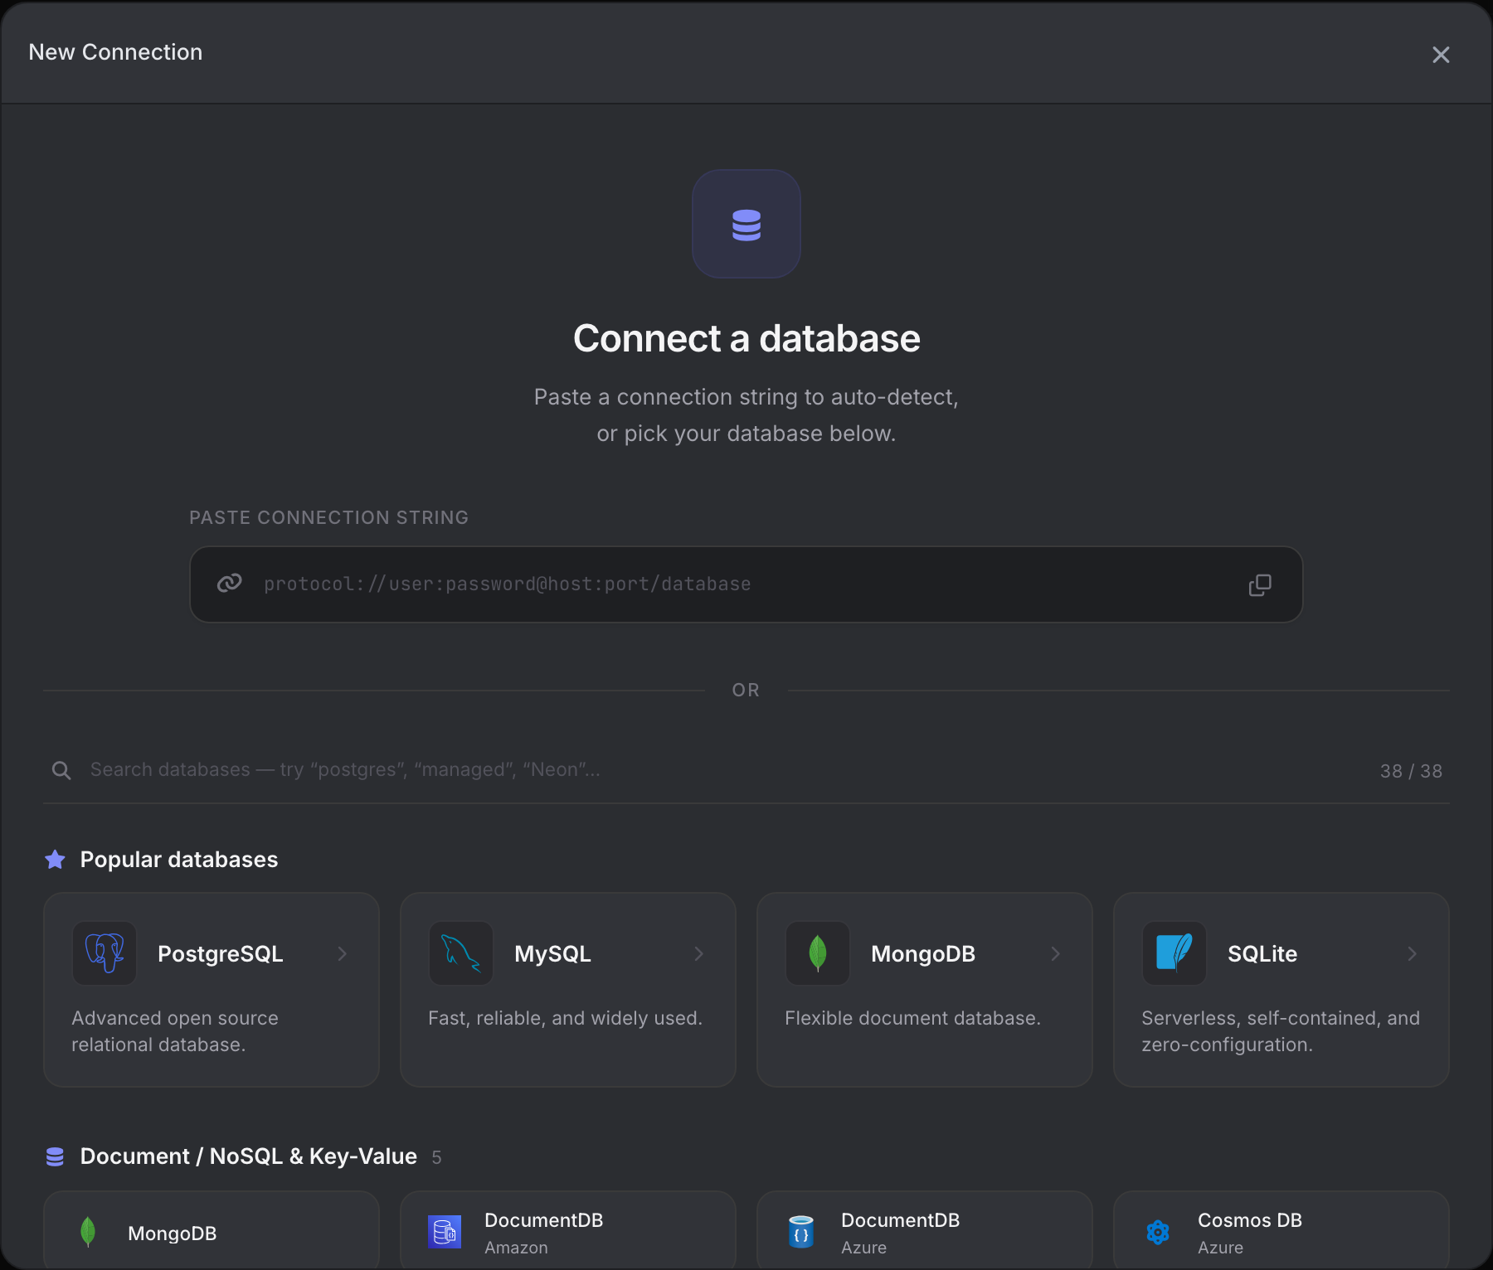Image resolution: width=1493 pixels, height=1270 pixels.
Task: Select MongoDB name in Document / NoSQL section
Action: [173, 1234]
